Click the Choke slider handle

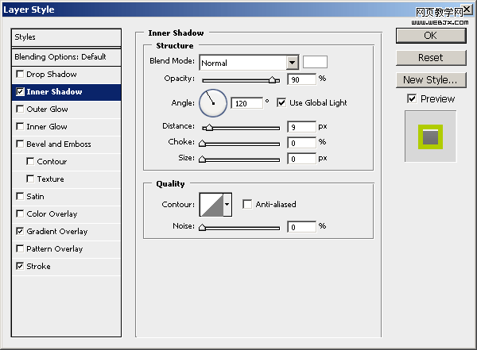click(202, 144)
